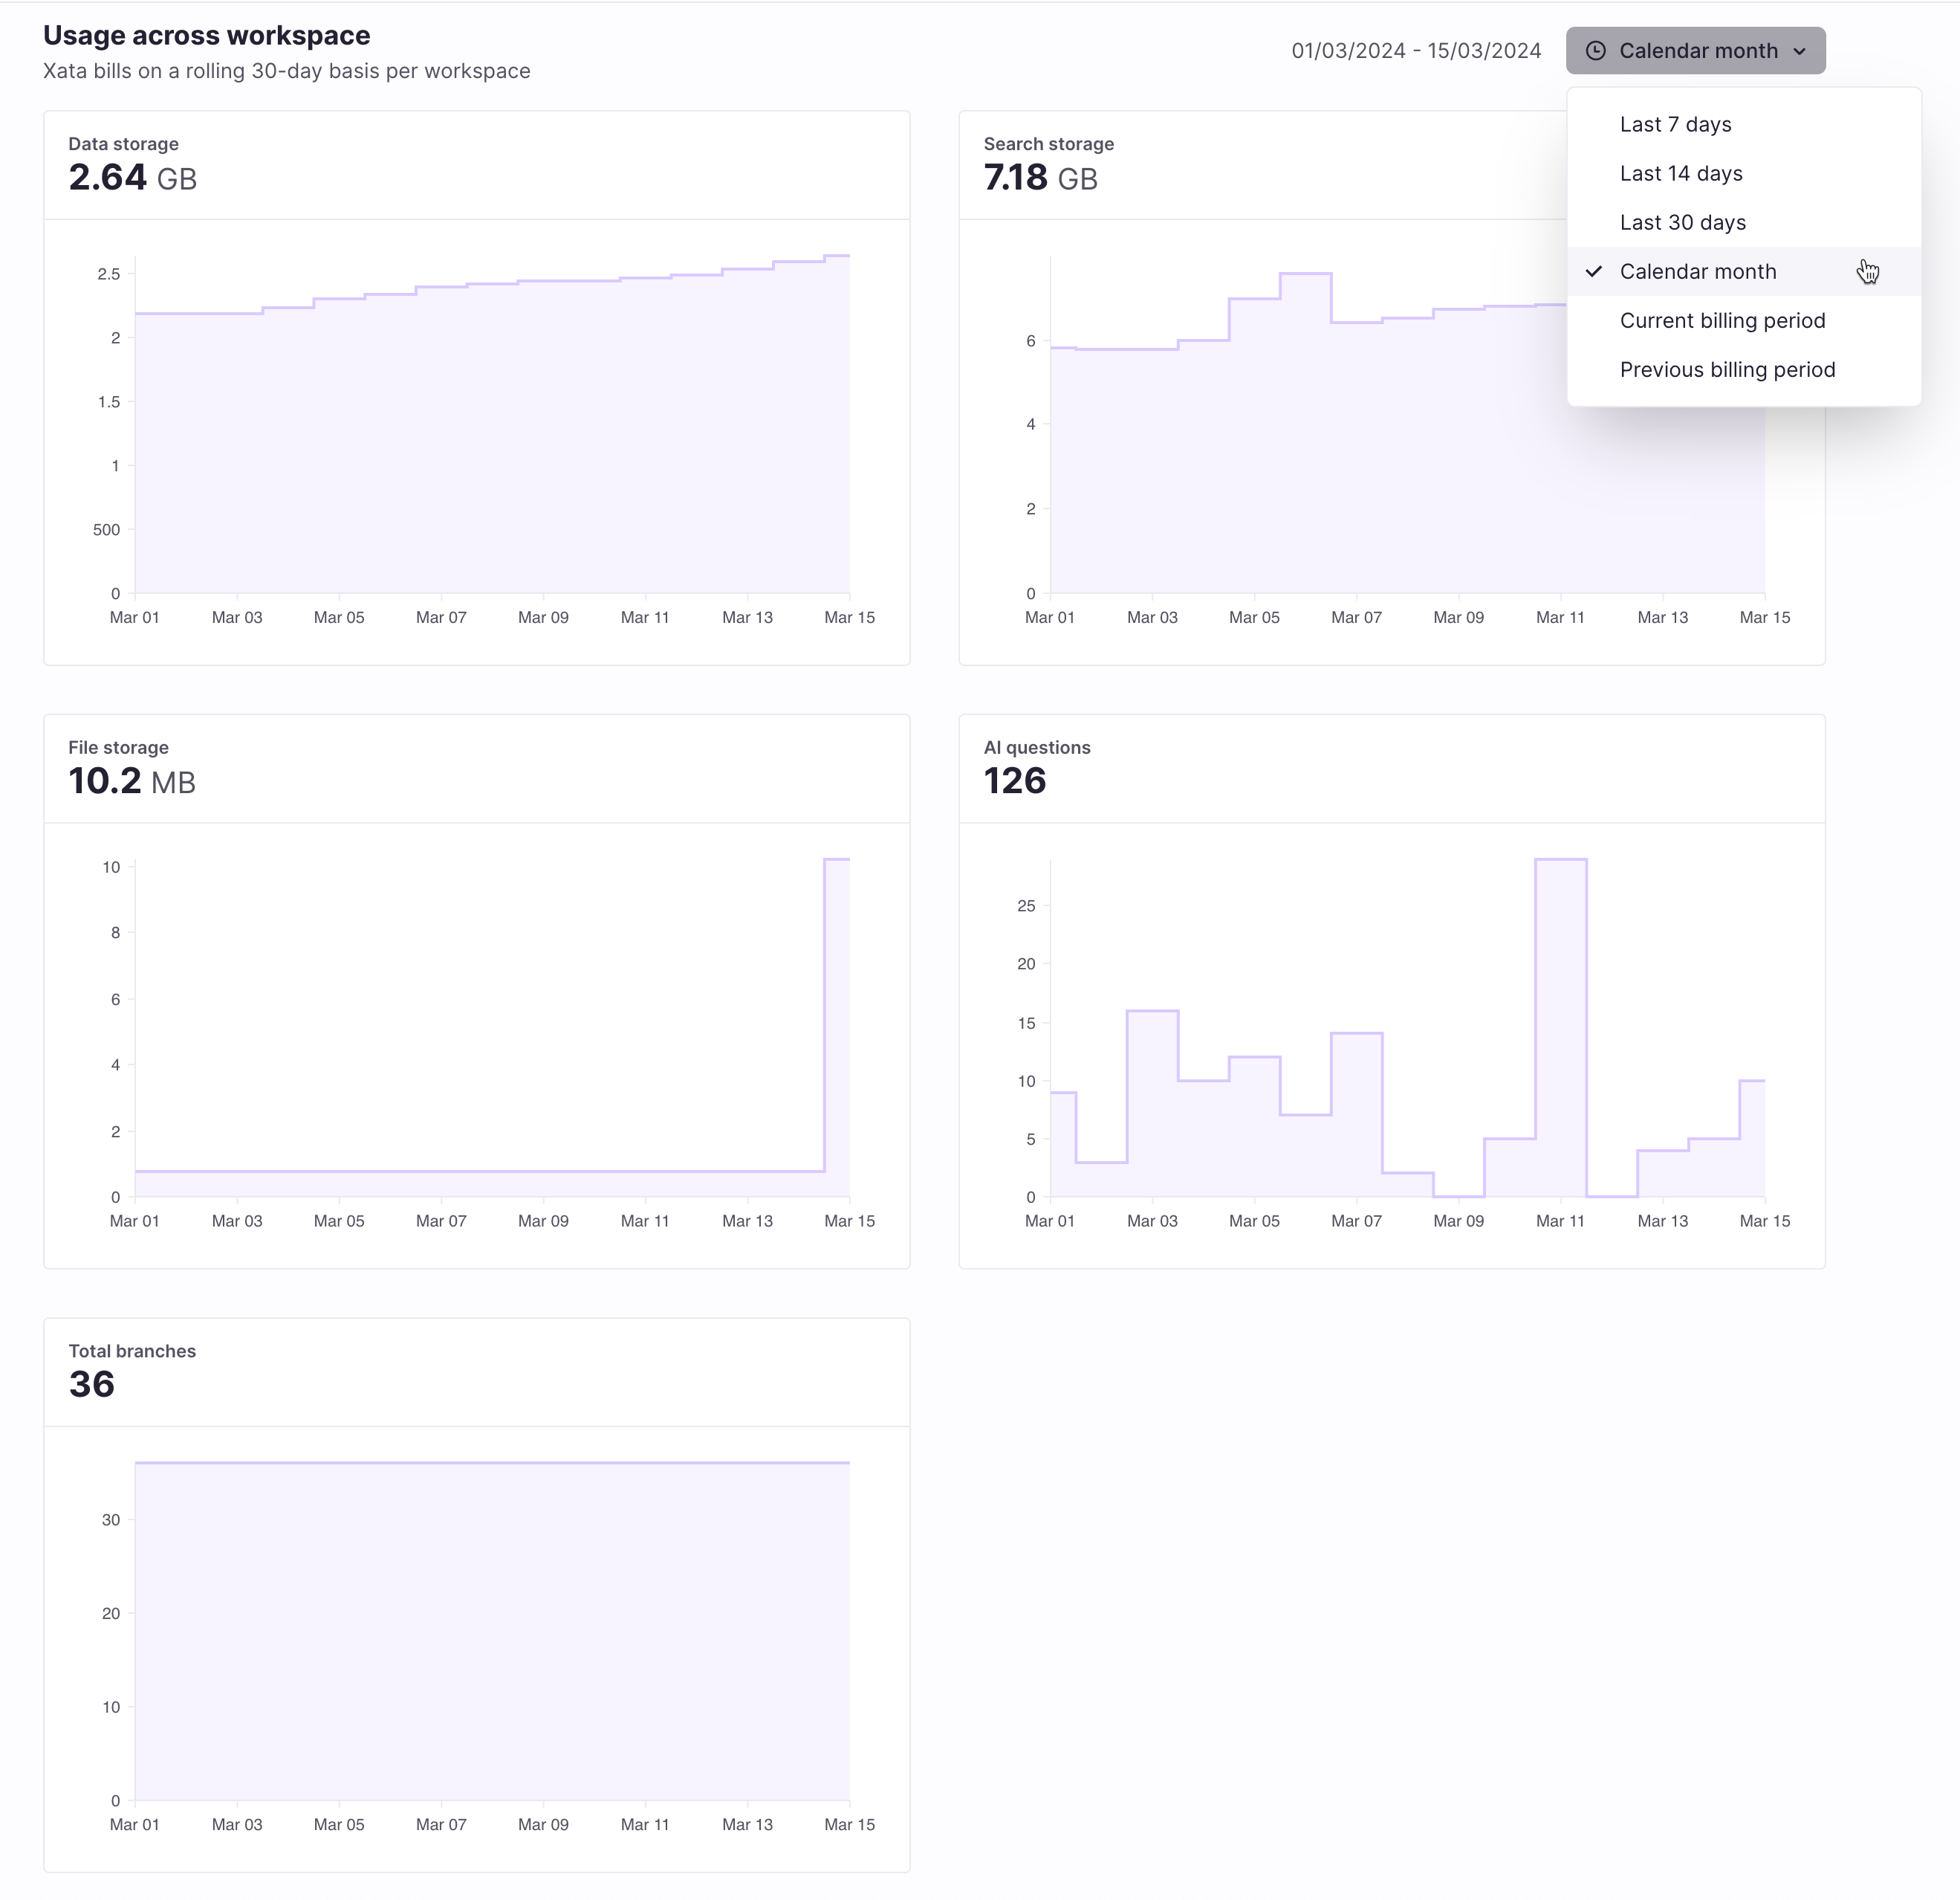Click the Usage across workspace heading
This screenshot has width=1960, height=1900.
point(207,35)
